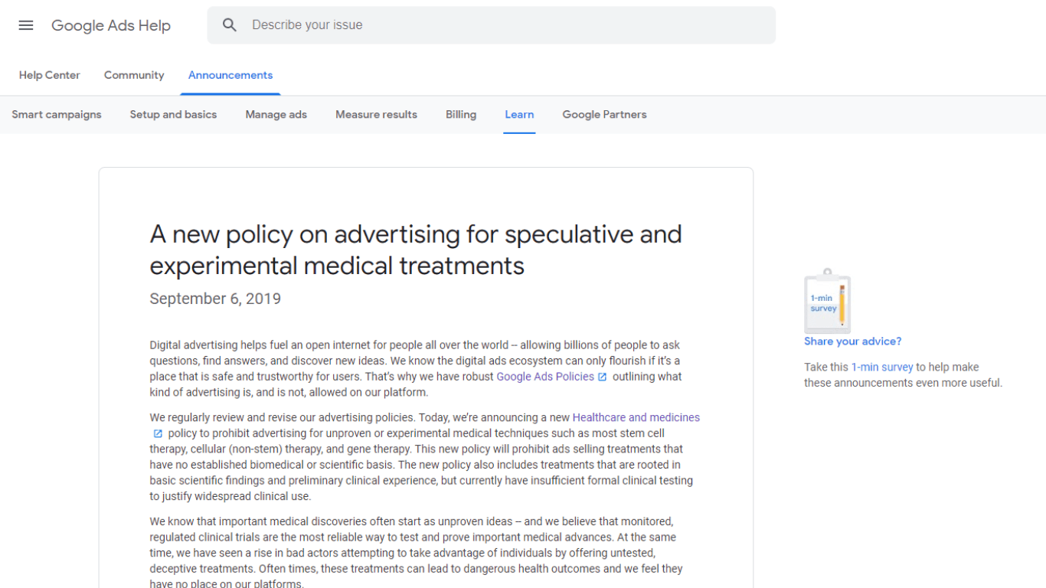The height and width of the screenshot is (588, 1046).
Task: Open the Measure results category
Action: point(376,115)
